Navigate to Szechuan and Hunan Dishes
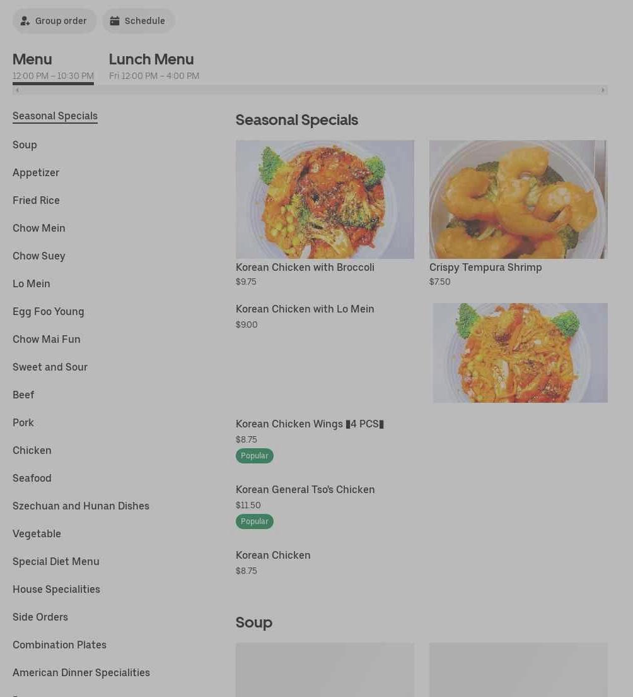Viewport: 633px width, 697px height. [81, 506]
